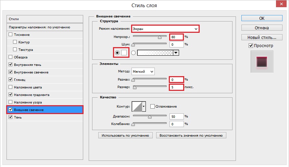Enable the Обводка checkbox
Viewport: 289px width, 167px height.
pyautogui.click(x=11, y=57)
